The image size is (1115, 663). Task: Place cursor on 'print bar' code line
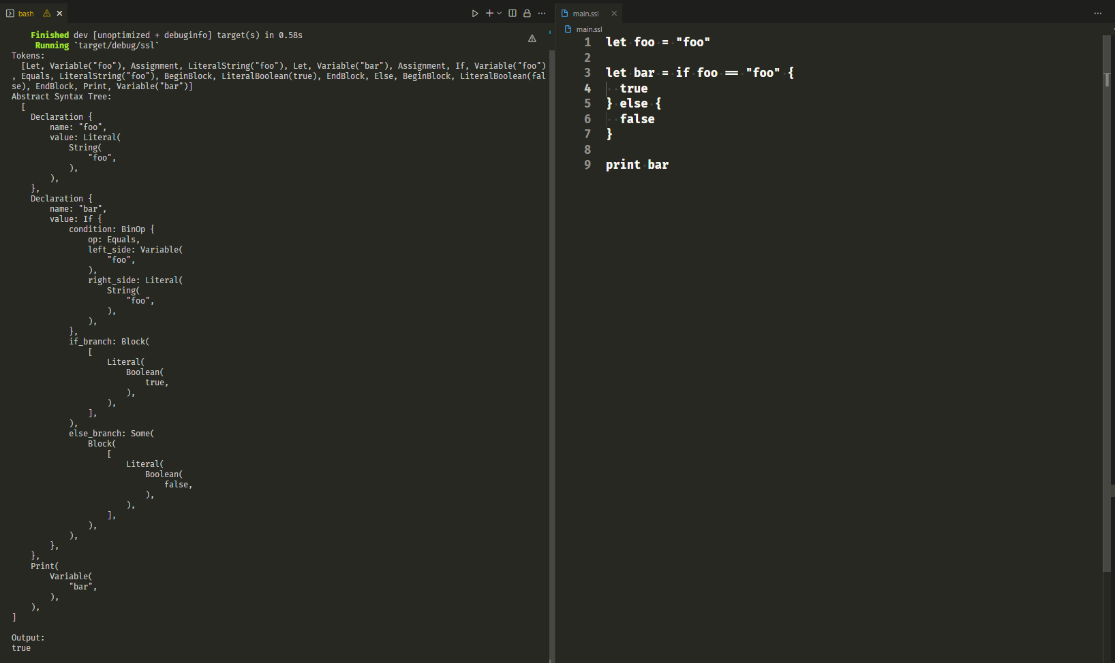(x=637, y=165)
